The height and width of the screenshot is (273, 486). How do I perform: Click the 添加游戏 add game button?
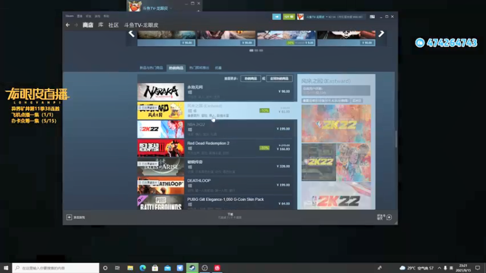(x=75, y=217)
